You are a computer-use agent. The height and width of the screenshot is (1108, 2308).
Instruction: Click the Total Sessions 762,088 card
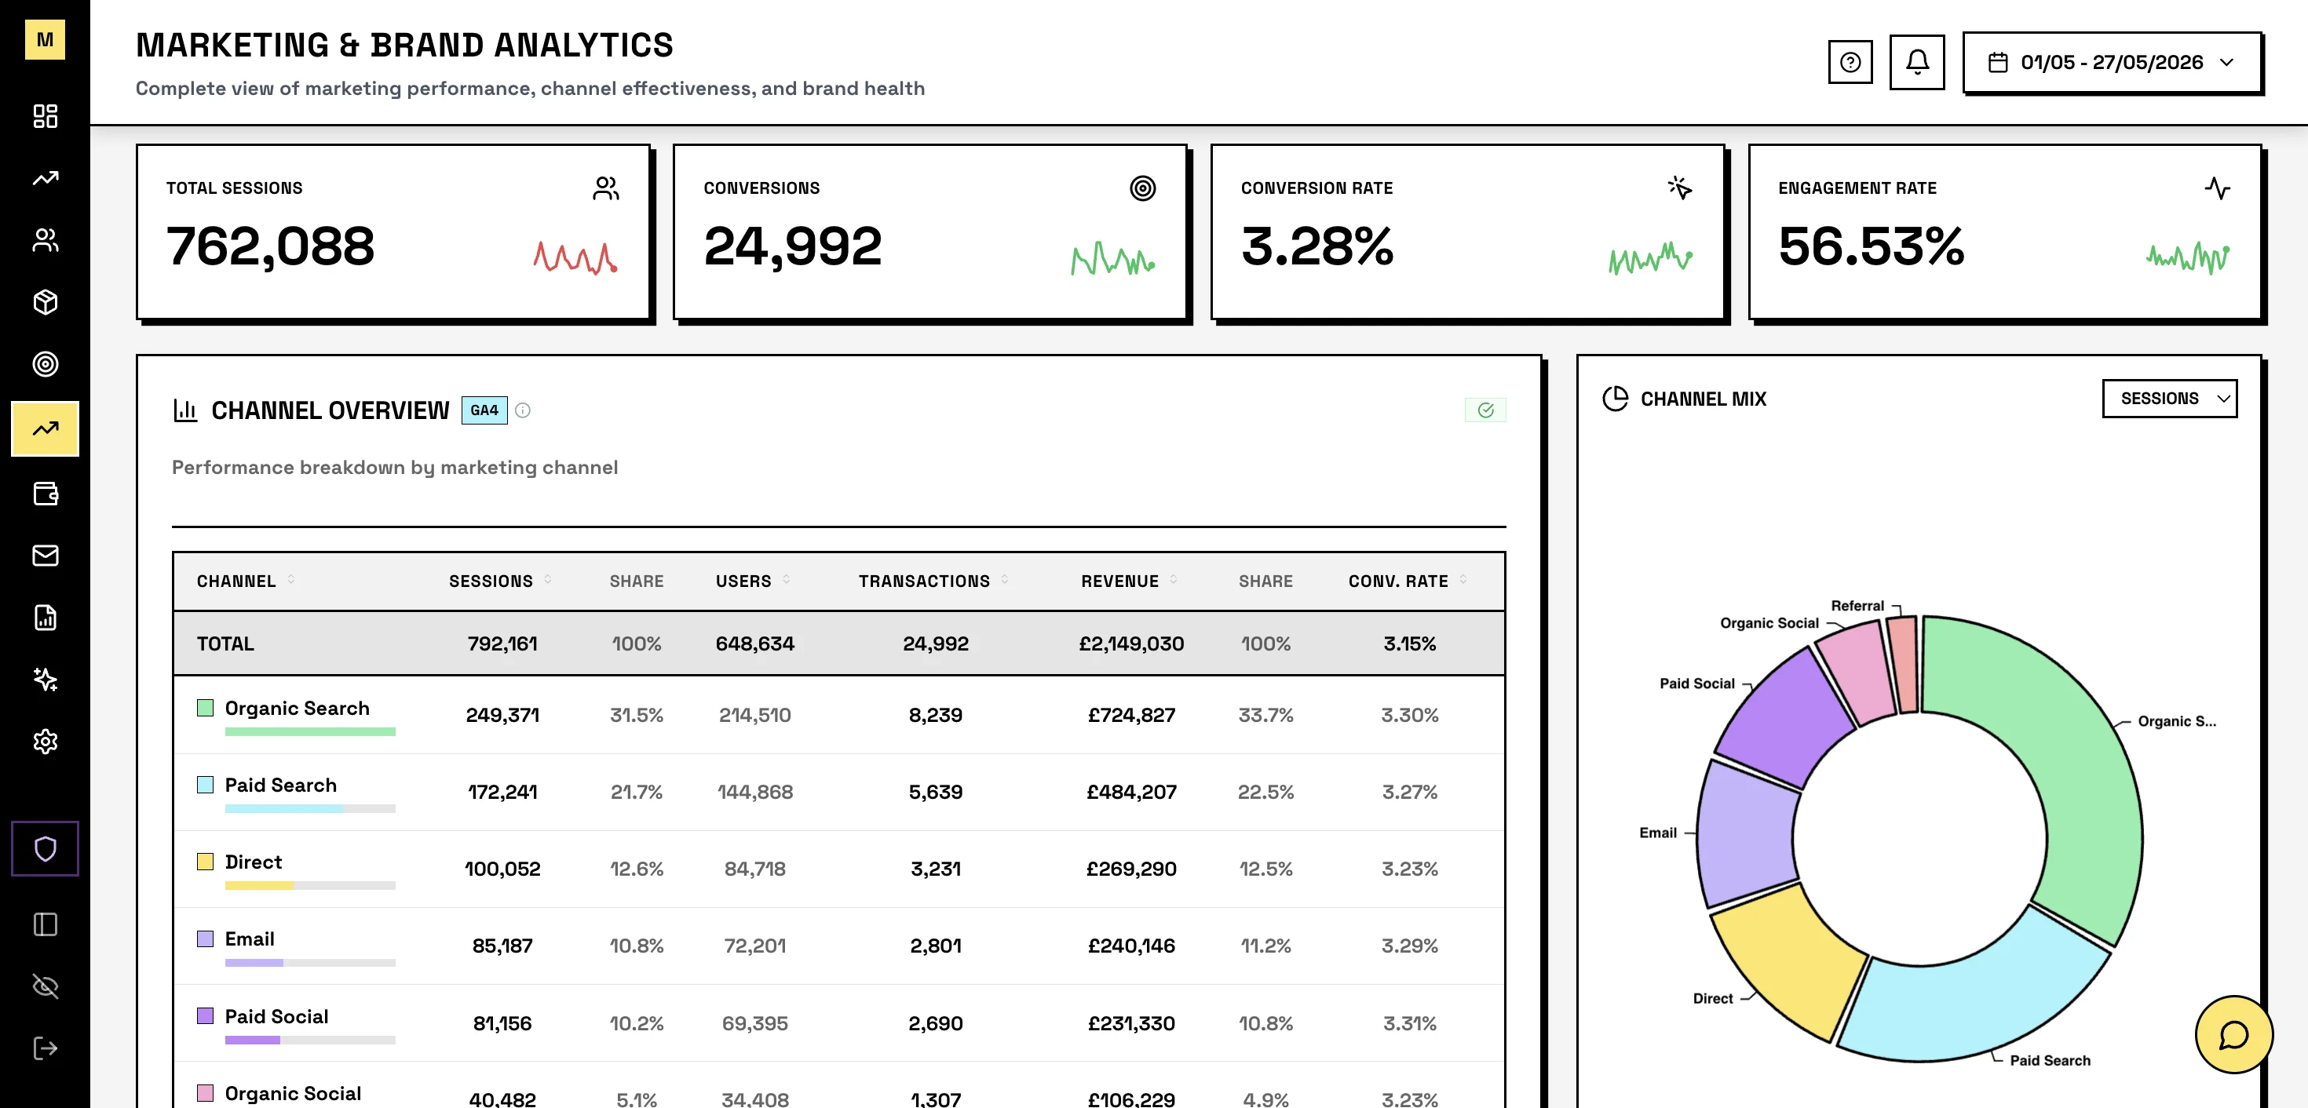pyautogui.click(x=393, y=232)
